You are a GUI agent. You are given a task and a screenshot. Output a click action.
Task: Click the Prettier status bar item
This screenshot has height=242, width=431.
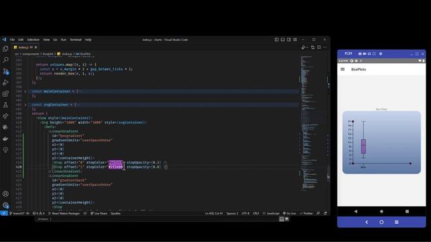(x=306, y=213)
